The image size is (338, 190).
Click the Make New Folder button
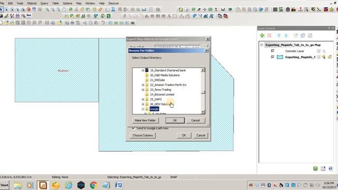pos(145,120)
